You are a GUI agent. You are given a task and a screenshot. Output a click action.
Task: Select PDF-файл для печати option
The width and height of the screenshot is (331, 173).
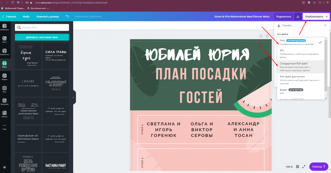pyautogui.click(x=301, y=80)
